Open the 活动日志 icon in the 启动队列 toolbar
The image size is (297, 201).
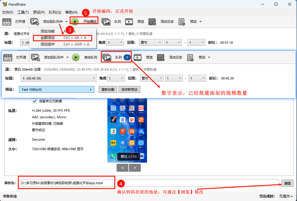(x=161, y=57)
